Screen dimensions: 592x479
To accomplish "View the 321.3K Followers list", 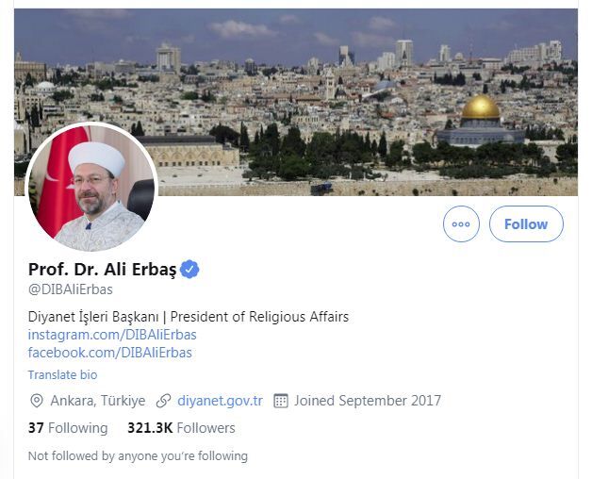I will click(181, 428).
